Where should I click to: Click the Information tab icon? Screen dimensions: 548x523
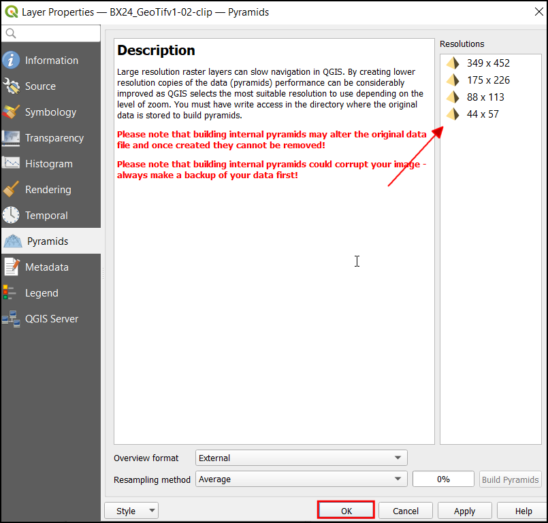[x=12, y=61]
